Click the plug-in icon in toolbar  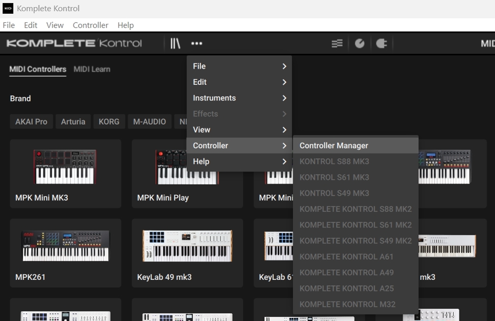tap(381, 44)
